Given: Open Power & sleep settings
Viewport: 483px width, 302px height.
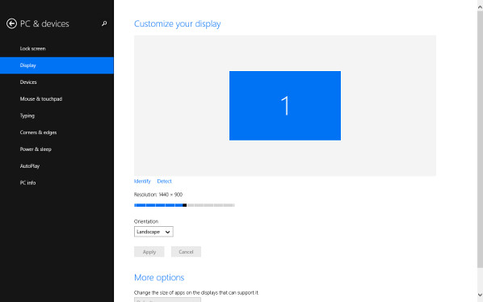Looking at the screenshot, I should click(x=57, y=149).
